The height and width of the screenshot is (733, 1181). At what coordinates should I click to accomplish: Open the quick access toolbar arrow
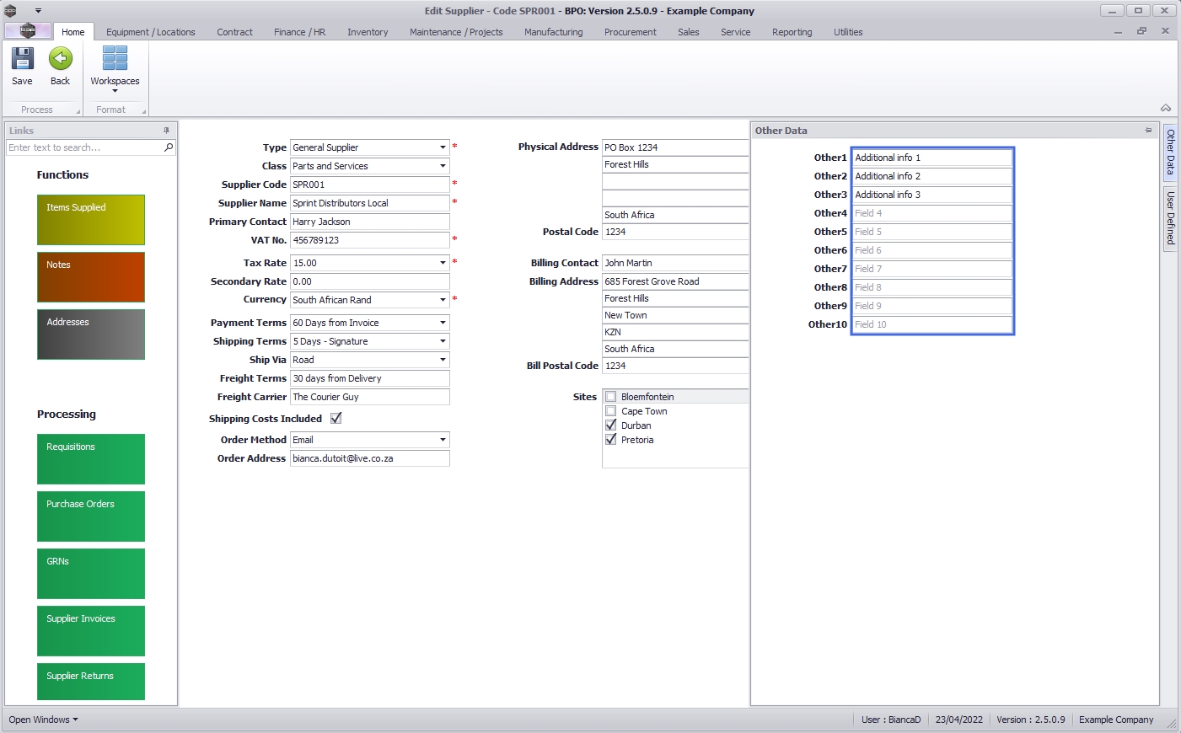pyautogui.click(x=38, y=11)
